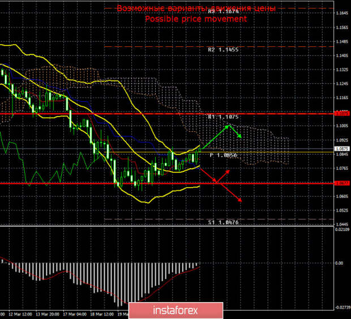Select the current price tag 1.0875
This screenshot has height=319, width=351.
tap(341, 149)
